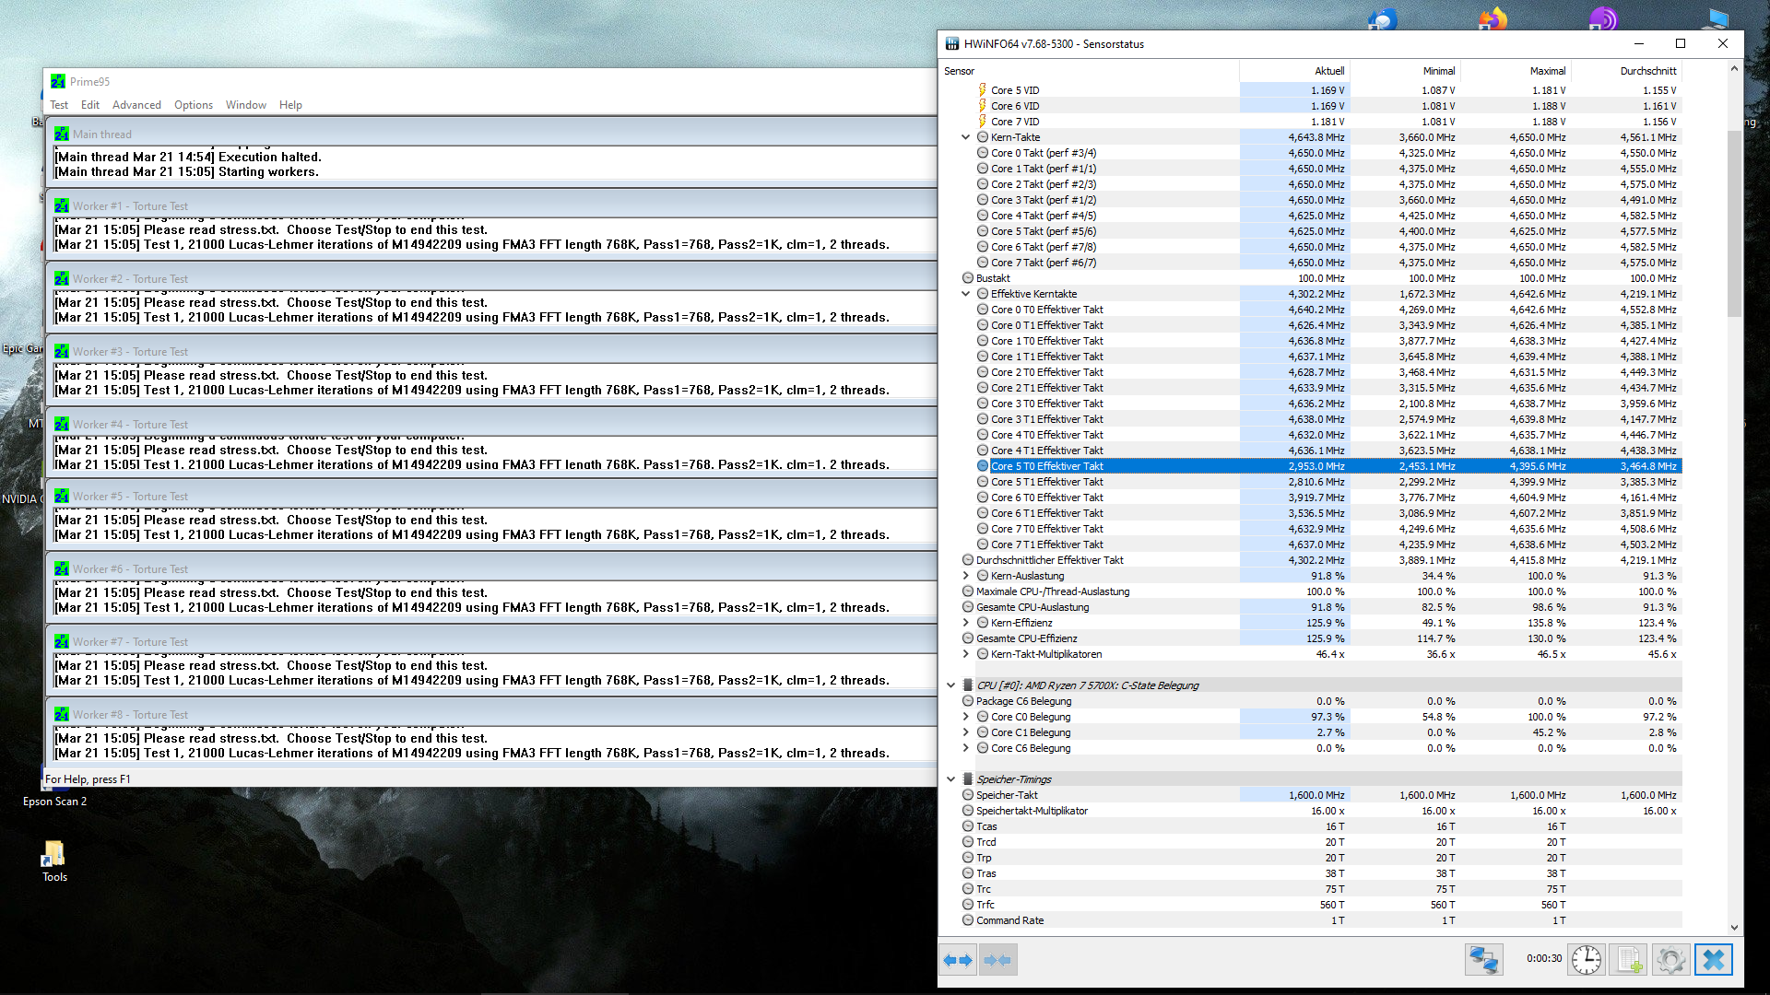Reset the elapsed time clock icon

coord(1586,960)
